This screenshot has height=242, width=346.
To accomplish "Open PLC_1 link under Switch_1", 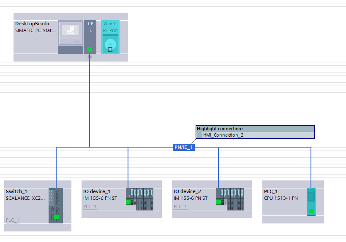I will coord(13,220).
